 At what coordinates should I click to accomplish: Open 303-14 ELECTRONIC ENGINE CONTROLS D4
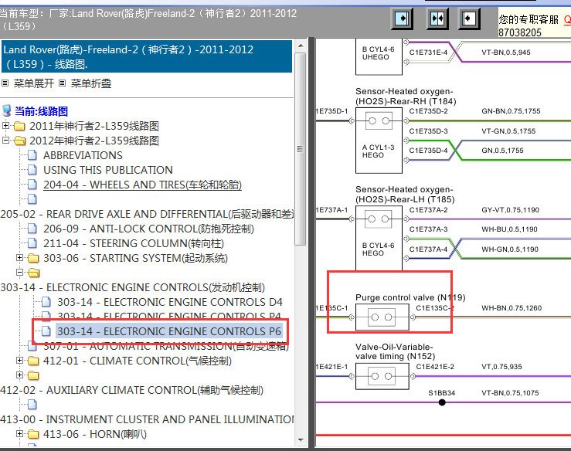170,302
